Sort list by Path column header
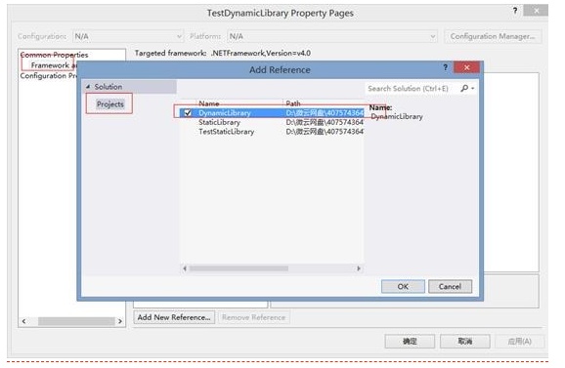The width and height of the screenshot is (565, 368). tap(293, 103)
